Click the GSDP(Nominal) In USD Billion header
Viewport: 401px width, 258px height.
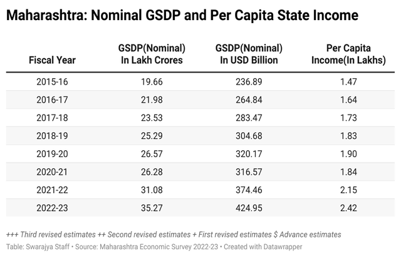coord(249,54)
